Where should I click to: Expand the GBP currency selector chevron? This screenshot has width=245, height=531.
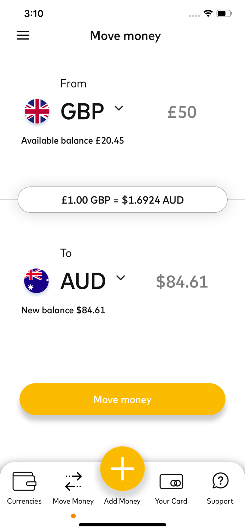point(119,108)
